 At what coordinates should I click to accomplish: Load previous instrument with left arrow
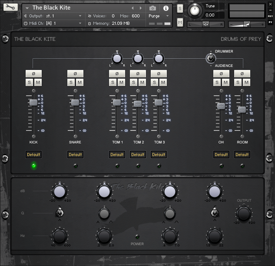[133, 8]
